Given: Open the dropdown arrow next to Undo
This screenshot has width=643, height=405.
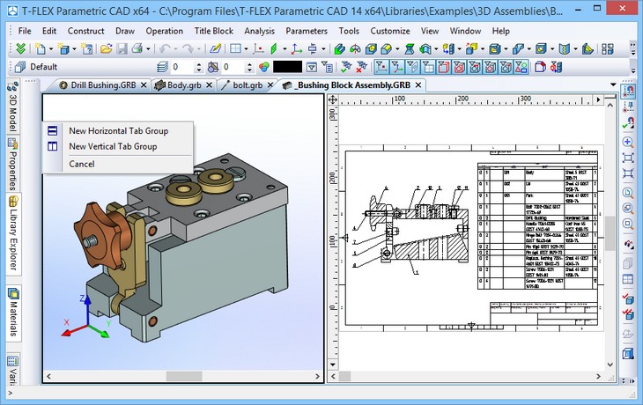Looking at the screenshot, I should (x=175, y=49).
